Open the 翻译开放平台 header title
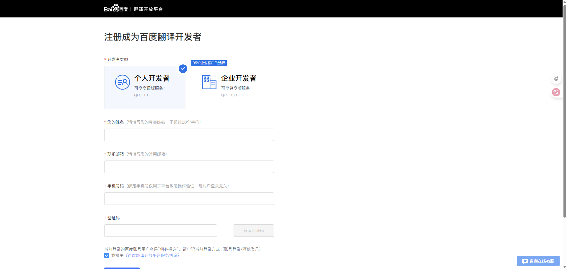The width and height of the screenshot is (567, 269). point(148,9)
